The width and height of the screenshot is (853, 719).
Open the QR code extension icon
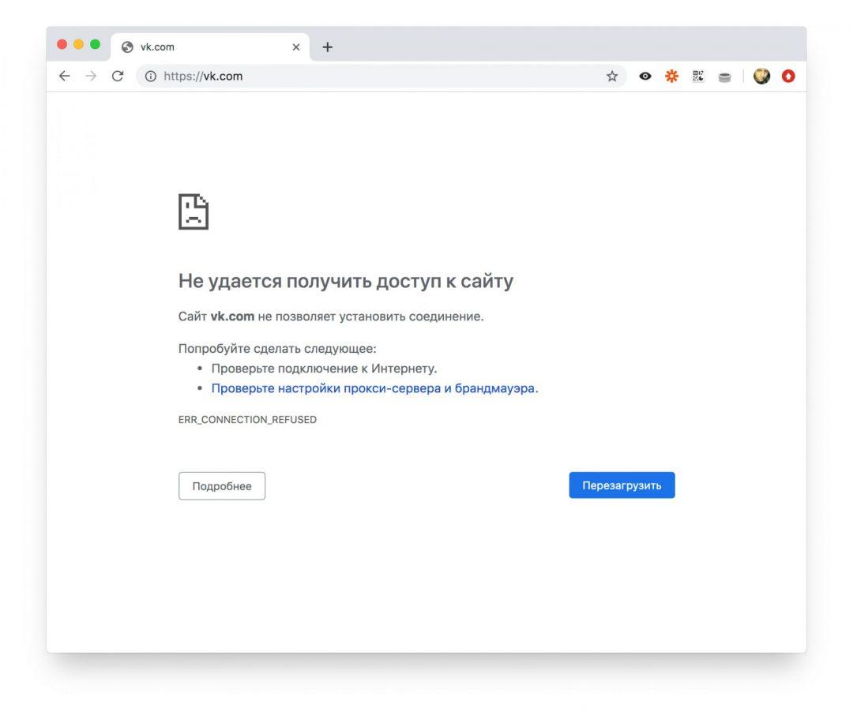697,76
